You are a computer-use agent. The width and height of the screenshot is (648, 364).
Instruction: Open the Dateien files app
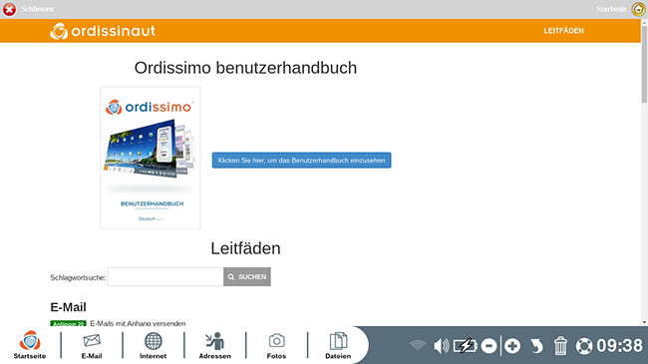[x=338, y=345]
